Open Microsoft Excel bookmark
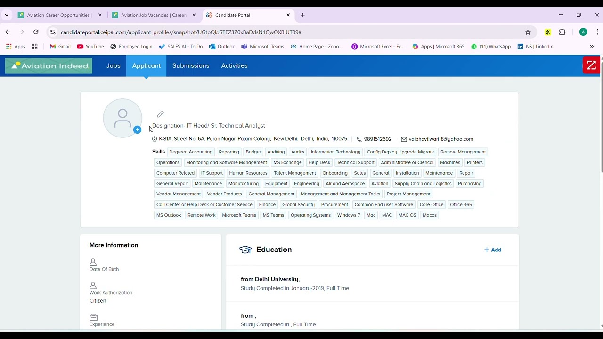 coord(378,47)
